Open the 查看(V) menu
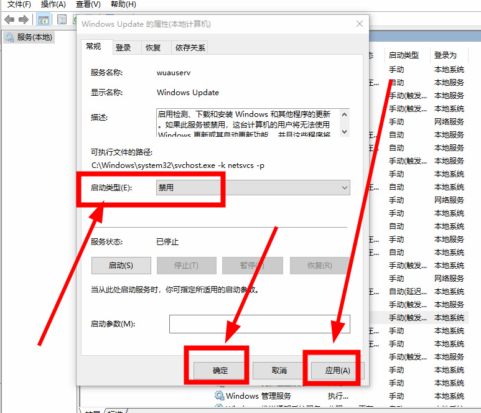The width and height of the screenshot is (481, 413). click(88, 4)
